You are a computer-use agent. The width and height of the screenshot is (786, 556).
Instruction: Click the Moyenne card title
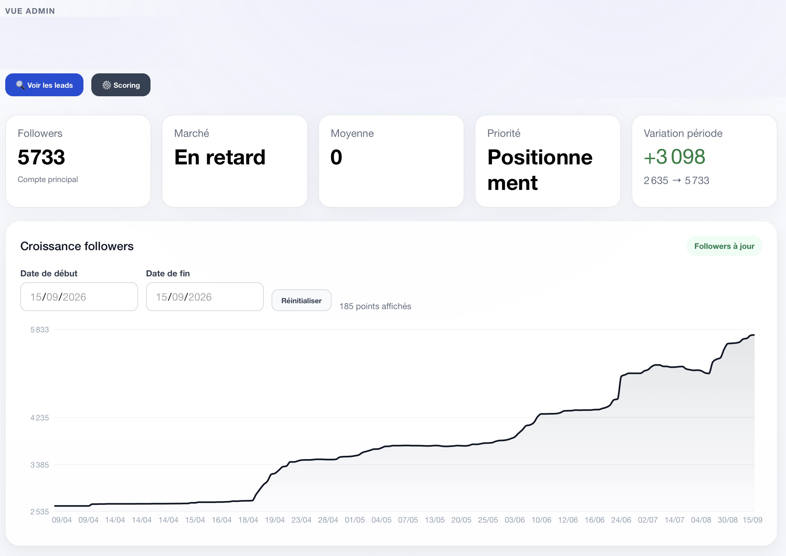pyautogui.click(x=352, y=133)
